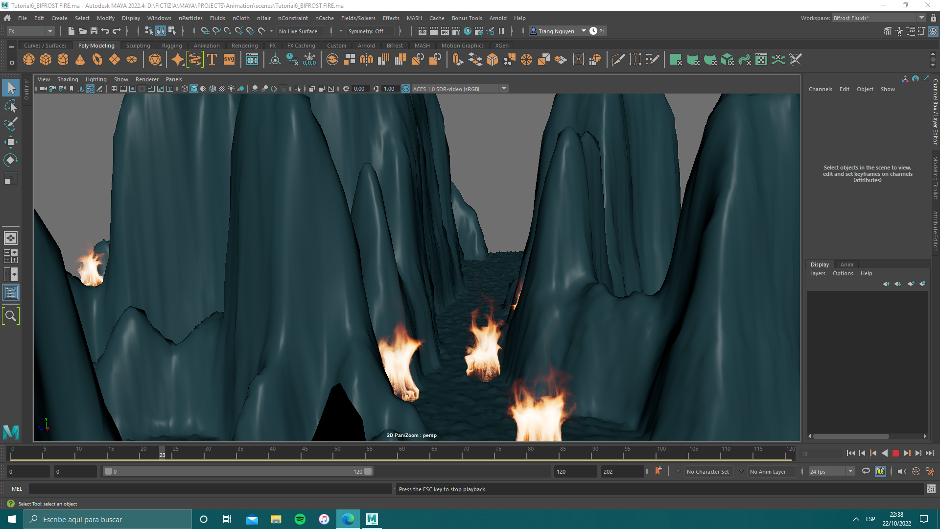Select the polygon Type text tool
Screen dimensions: 940x529
pos(212,60)
